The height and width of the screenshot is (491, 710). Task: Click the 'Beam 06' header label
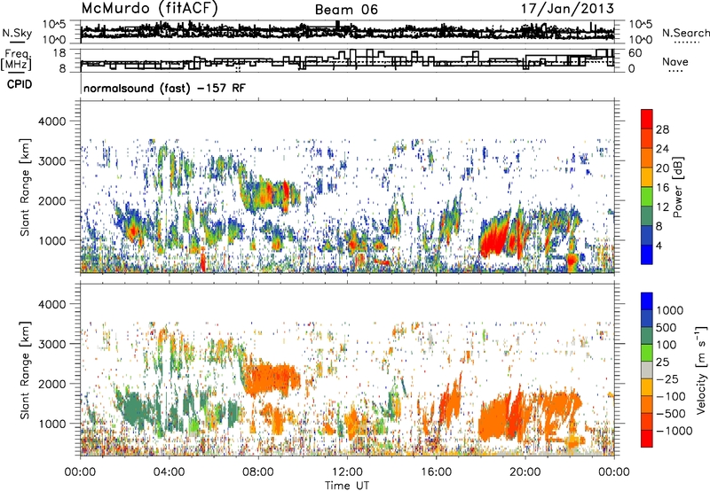click(x=346, y=10)
